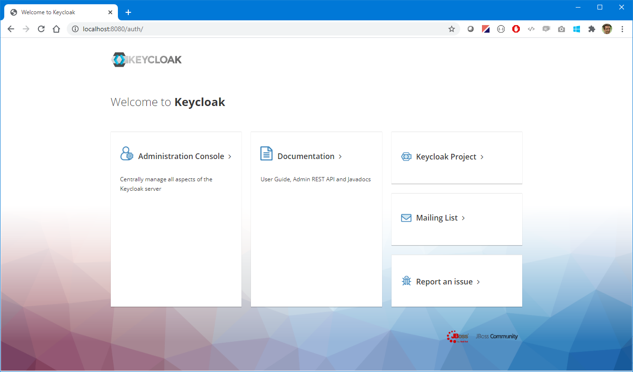Open the Report an issue link

pyautogui.click(x=444, y=282)
